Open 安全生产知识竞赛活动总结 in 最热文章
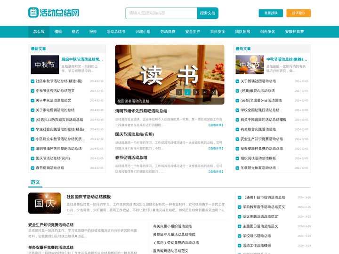The width and height of the screenshot is (339, 254). tap(262, 139)
